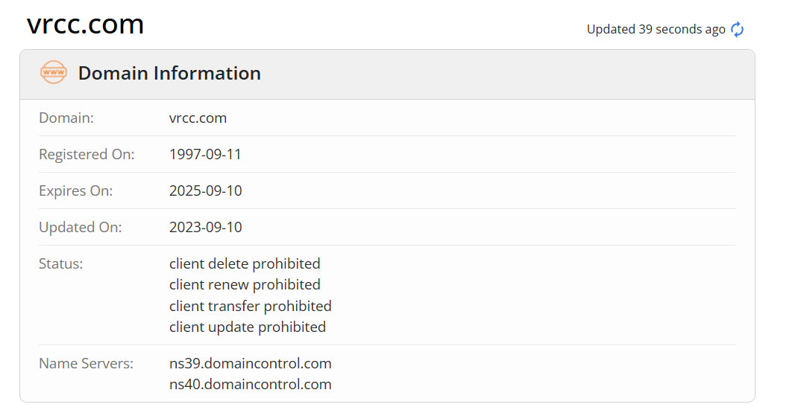795x413 pixels.
Task: Select the 1997-09-11 registration date
Action: click(205, 154)
